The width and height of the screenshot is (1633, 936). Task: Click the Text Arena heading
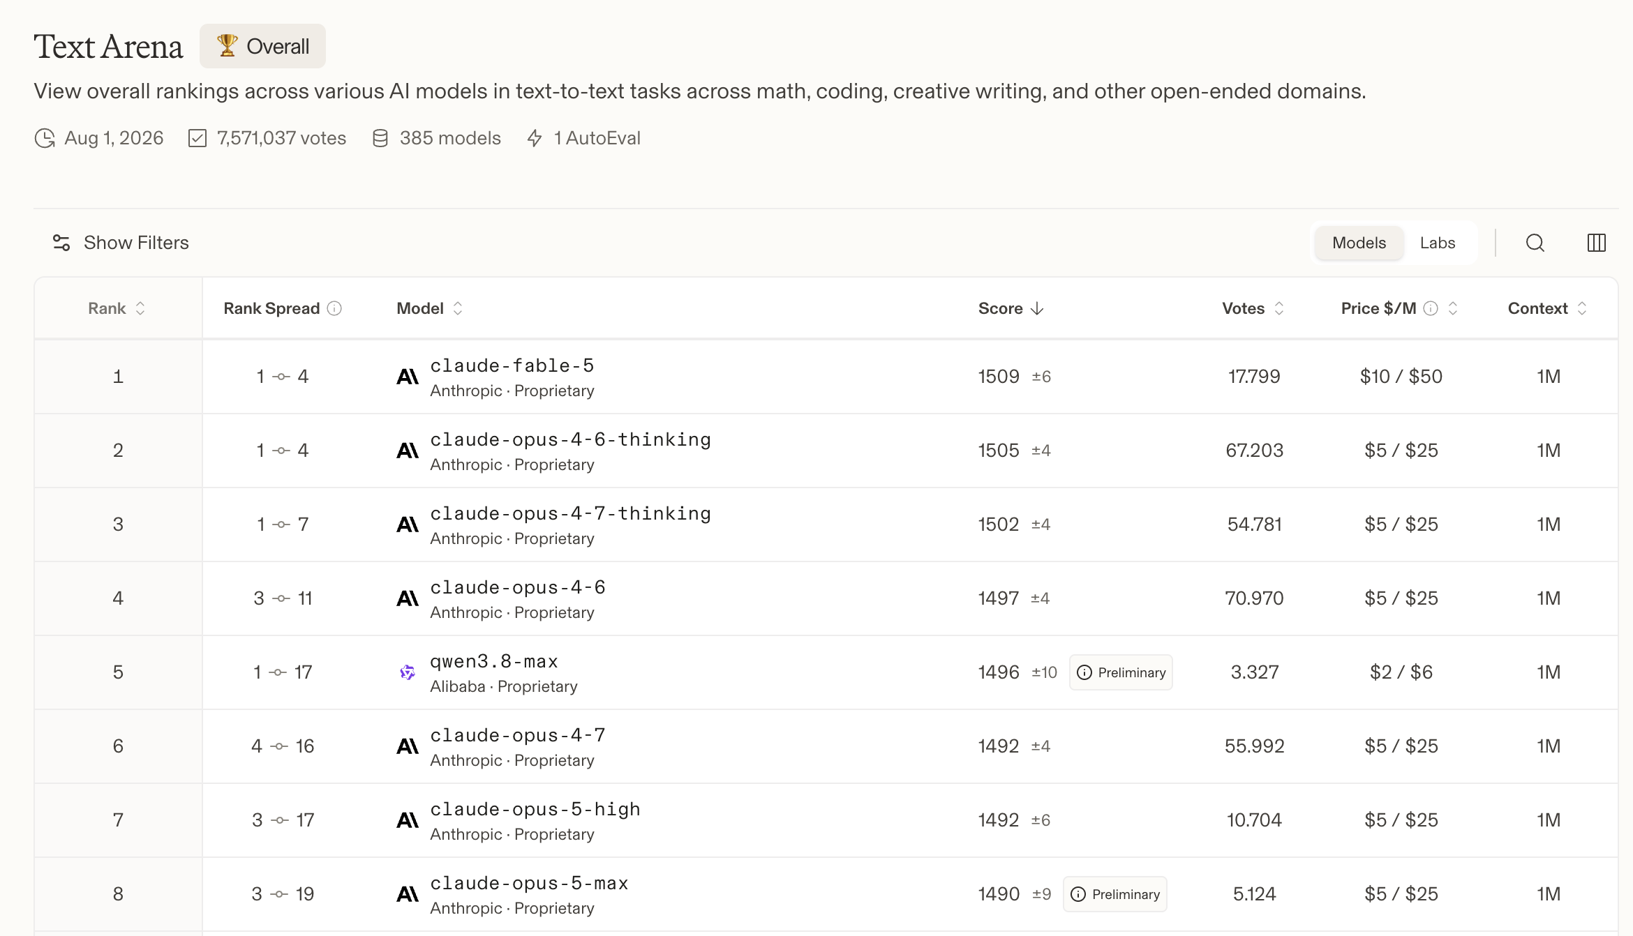point(108,47)
